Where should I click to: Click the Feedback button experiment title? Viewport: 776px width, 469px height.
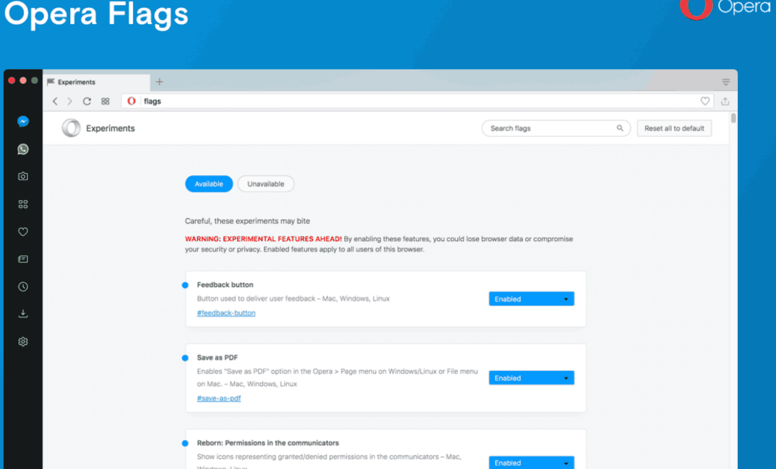pos(225,285)
